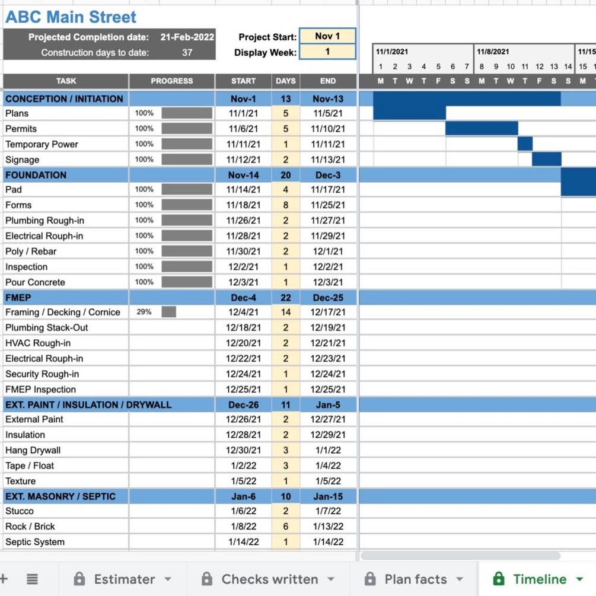The height and width of the screenshot is (596, 596).
Task: Click the add sheet plus icon
Action: coord(4,579)
